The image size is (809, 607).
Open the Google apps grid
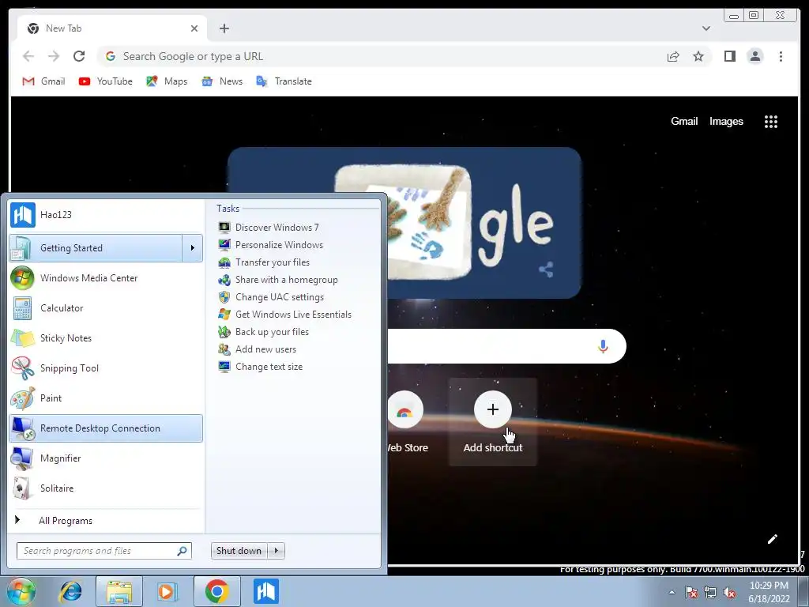click(x=771, y=121)
